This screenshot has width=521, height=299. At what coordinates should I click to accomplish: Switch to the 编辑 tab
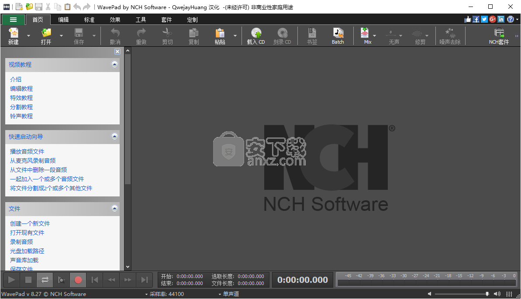(x=63, y=20)
